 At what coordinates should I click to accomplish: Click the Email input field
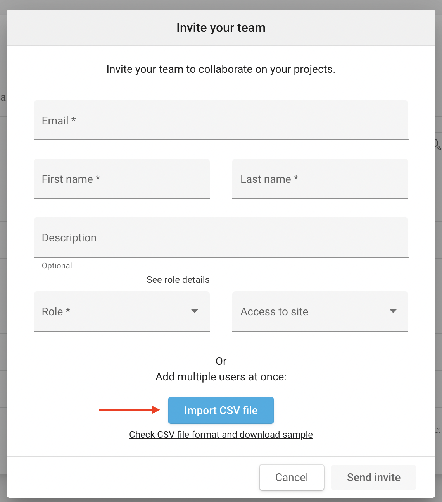coord(221,120)
